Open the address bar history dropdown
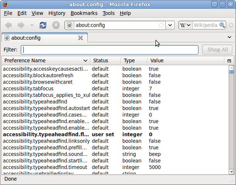 170,25
